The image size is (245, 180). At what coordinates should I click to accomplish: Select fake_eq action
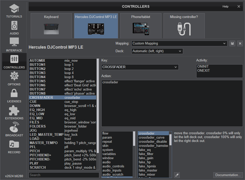tap(153, 150)
